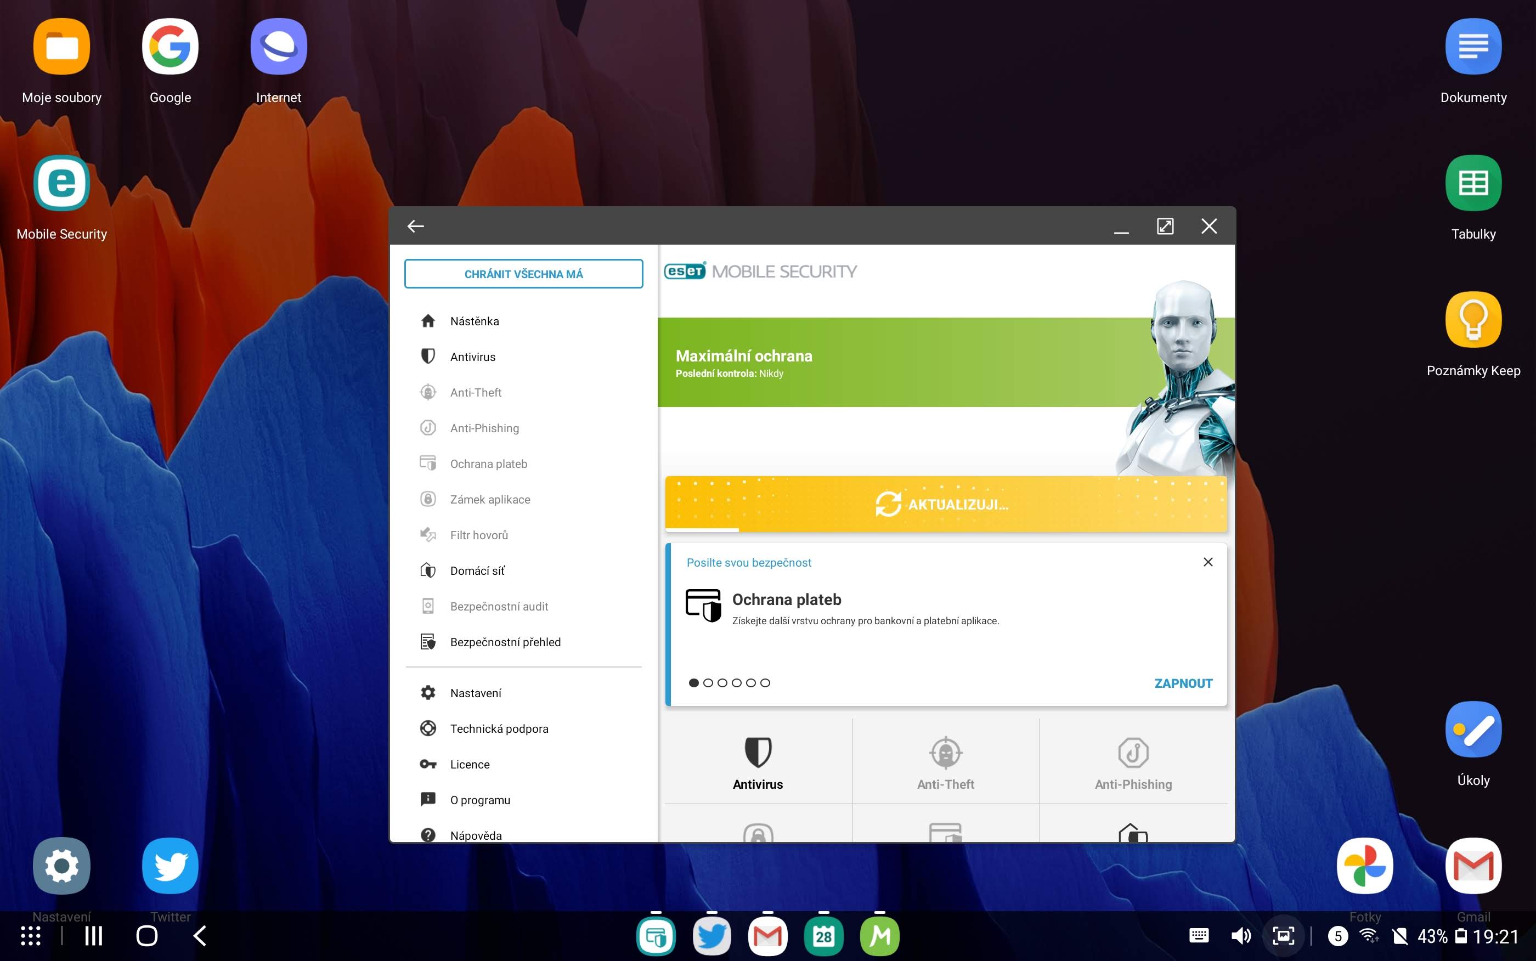This screenshot has height=961, width=1536.
Task: Open Licence in sidebar
Action: [x=524, y=764]
